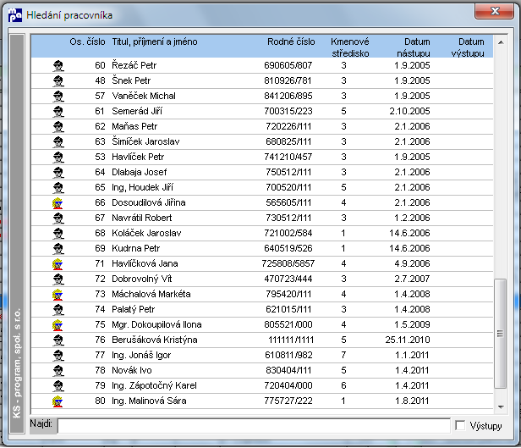Screen dimensions: 521x448
Task: Click start date 1.8.2011
Action: (412, 401)
